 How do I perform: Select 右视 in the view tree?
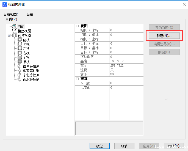click(26, 53)
